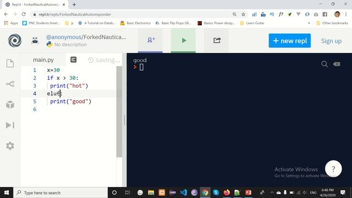Click the browser zoom magnifier icon
The height and width of the screenshot is (198, 352).
point(234,14)
